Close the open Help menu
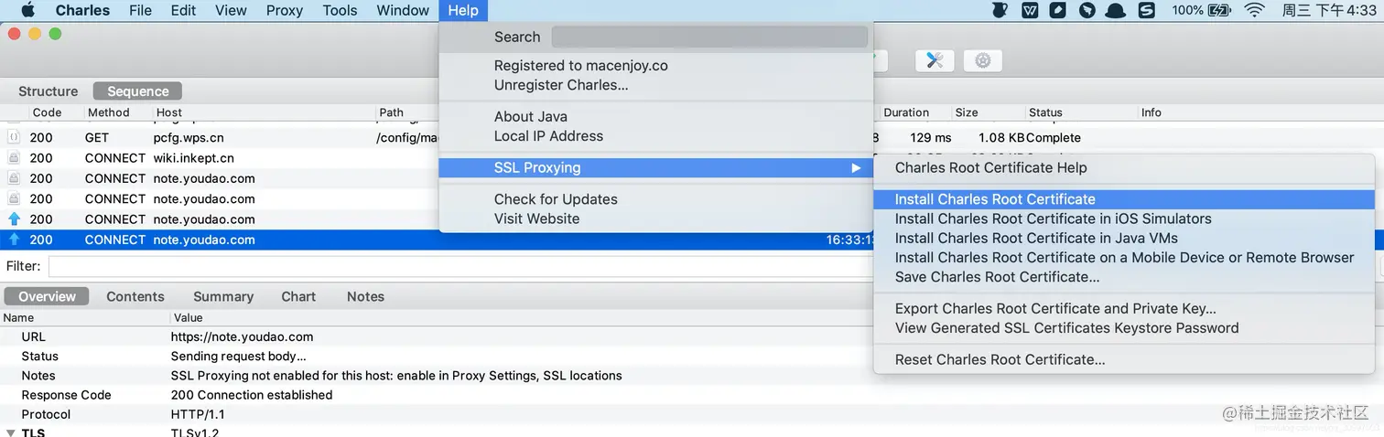Image resolution: width=1384 pixels, height=437 pixels. [463, 10]
